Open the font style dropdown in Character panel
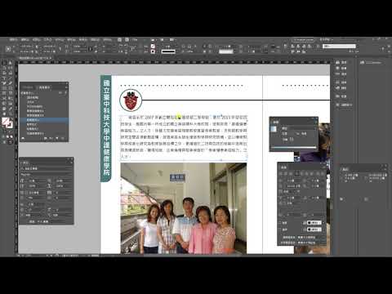The height and width of the screenshot is (294, 392). tap(47, 174)
